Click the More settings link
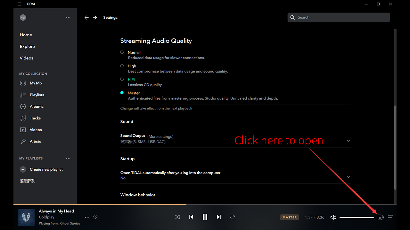The width and height of the screenshot is (410, 230). (x=160, y=136)
